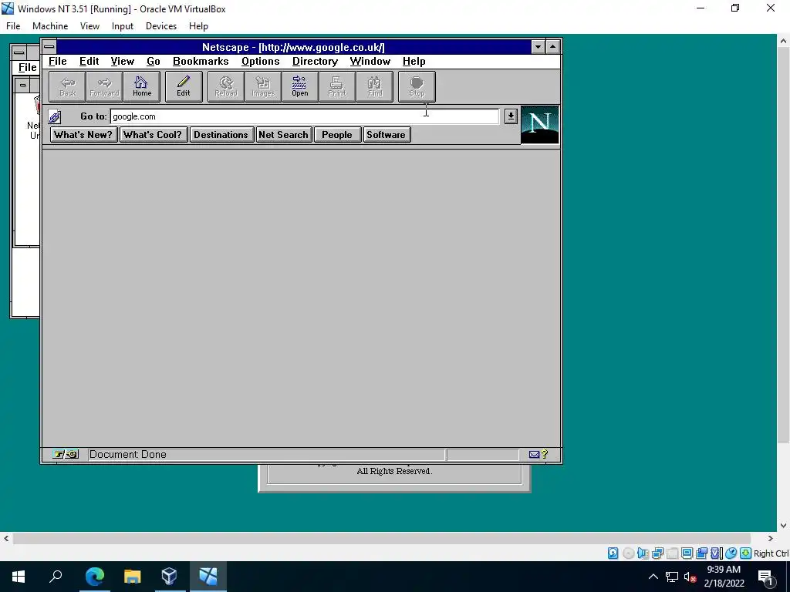
Task: Click muted speaker volume tray icon
Action: click(690, 577)
